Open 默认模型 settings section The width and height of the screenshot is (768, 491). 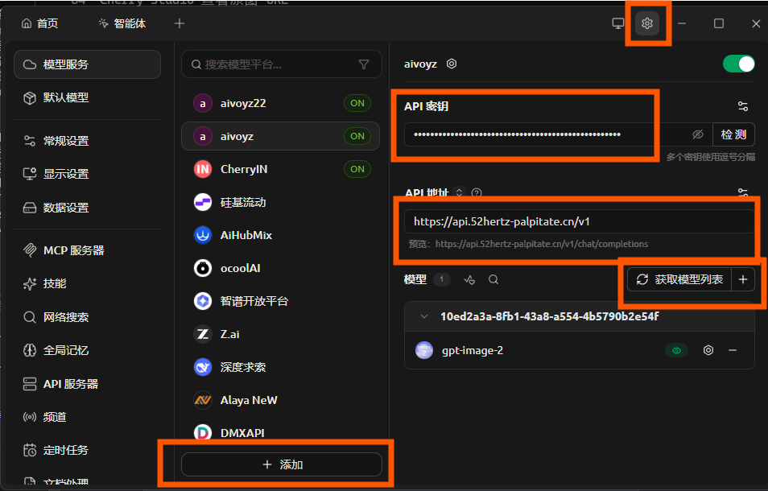87,97
